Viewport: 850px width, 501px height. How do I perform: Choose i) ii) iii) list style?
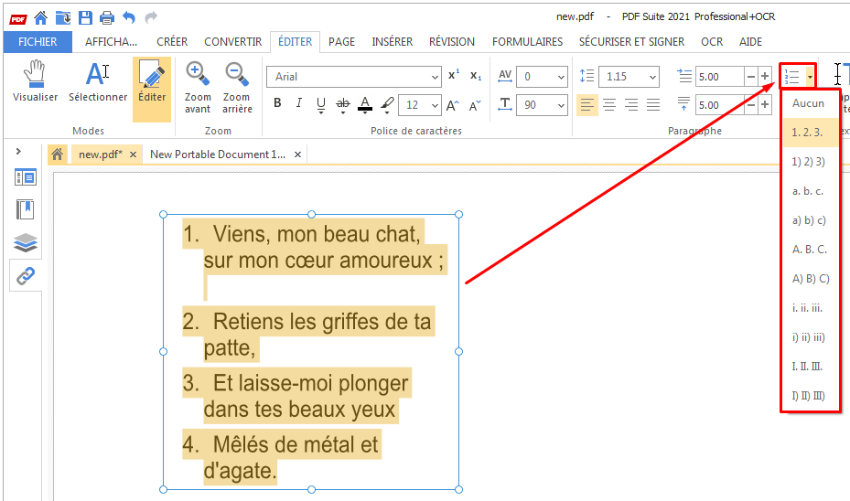811,336
